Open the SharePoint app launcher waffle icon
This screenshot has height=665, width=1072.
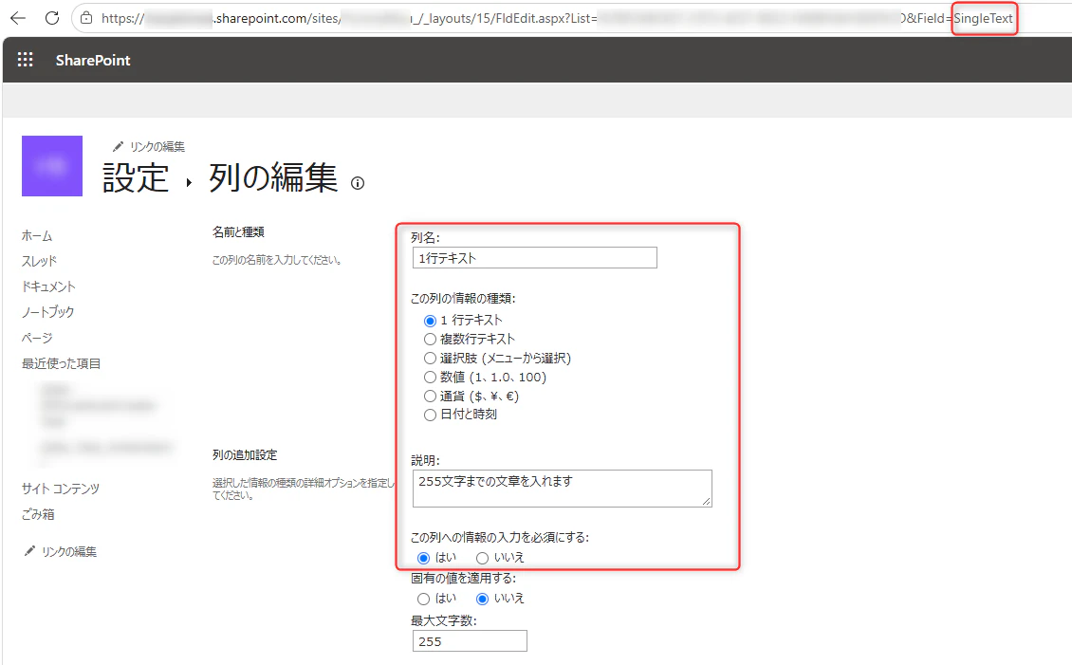click(x=26, y=60)
